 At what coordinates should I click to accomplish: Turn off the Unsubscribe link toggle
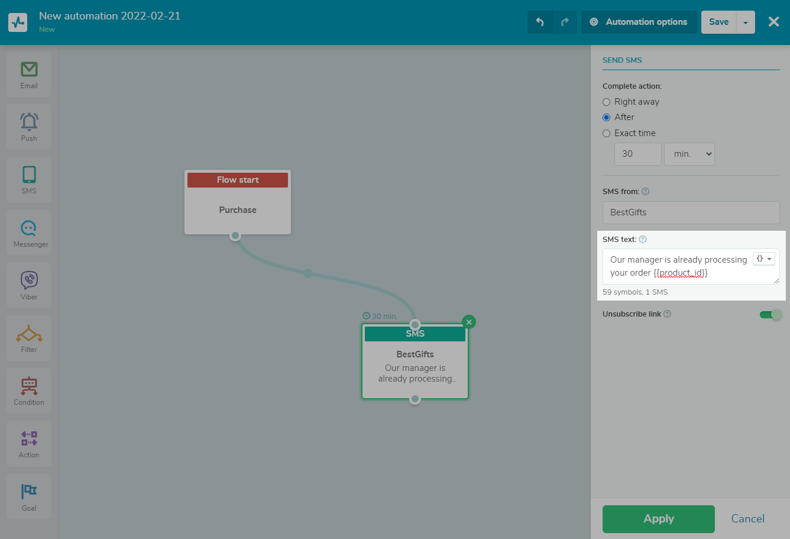770,314
